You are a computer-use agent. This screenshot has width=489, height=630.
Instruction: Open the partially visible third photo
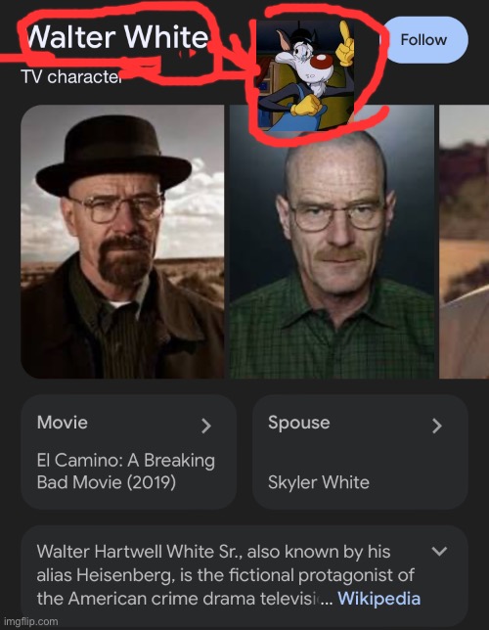465,242
